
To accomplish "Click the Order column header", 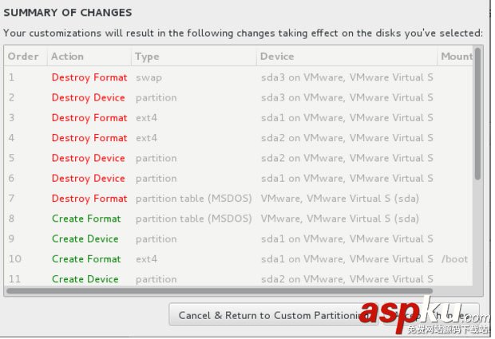I will coord(24,57).
